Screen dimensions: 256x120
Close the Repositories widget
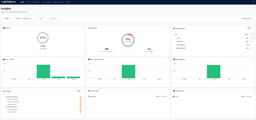click(x=253, y=90)
